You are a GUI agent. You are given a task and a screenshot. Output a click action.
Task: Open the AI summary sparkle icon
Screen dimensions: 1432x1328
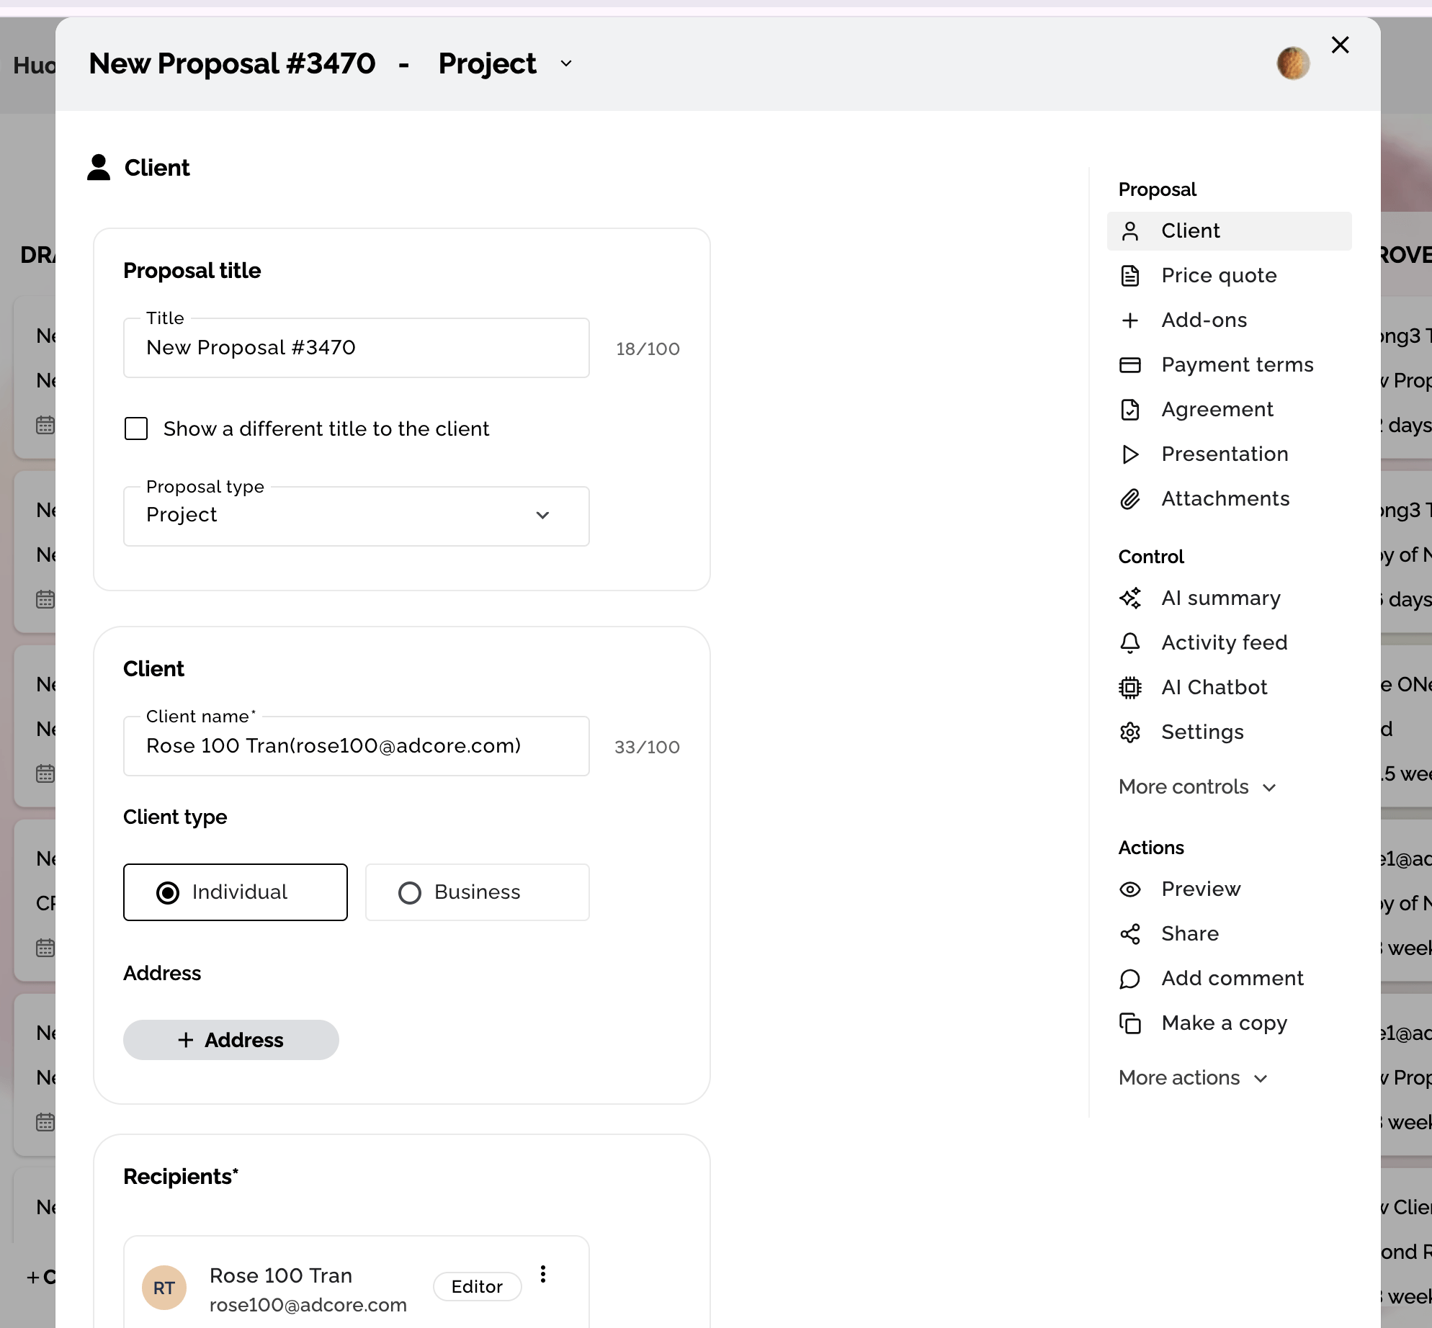coord(1130,598)
